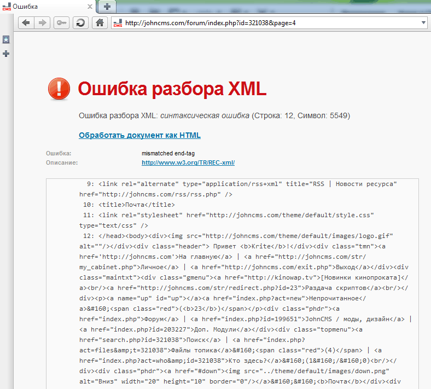The image size is (431, 389).
Task: Open a new tab with plus button
Action: click(108, 6)
